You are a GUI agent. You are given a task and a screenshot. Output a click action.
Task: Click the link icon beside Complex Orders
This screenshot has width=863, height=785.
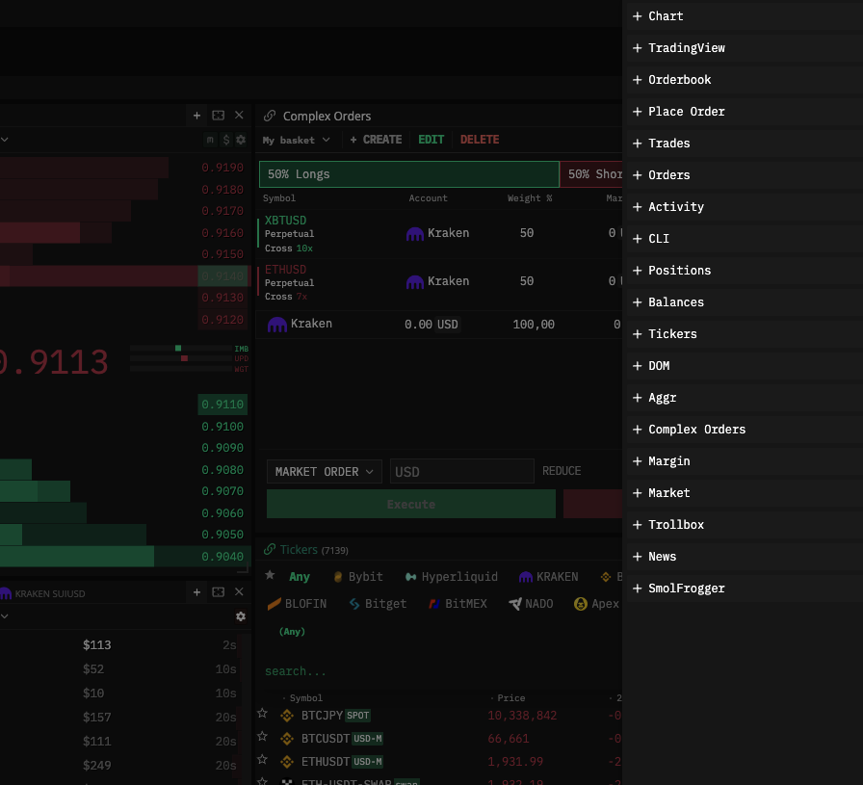pyautogui.click(x=270, y=116)
